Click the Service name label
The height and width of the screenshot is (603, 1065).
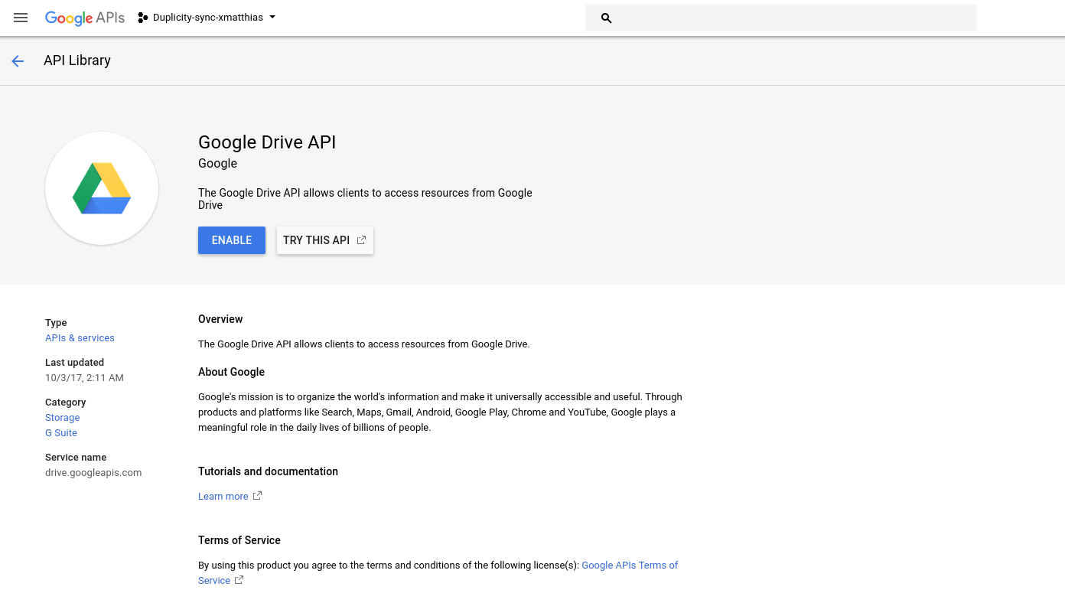coord(76,458)
